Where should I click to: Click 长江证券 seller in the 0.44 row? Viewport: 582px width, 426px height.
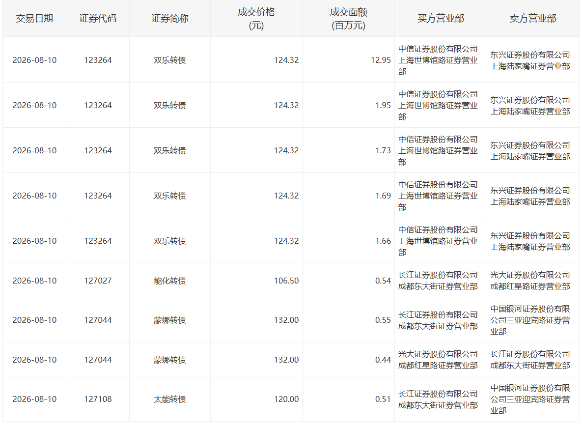pos(530,360)
